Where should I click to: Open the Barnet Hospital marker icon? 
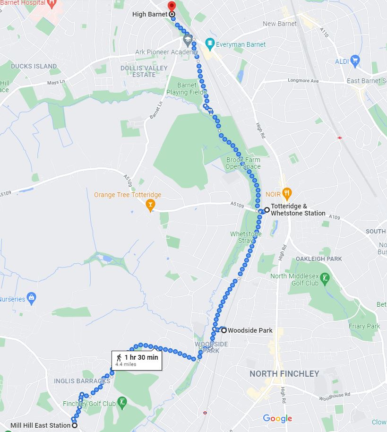pos(52,3)
